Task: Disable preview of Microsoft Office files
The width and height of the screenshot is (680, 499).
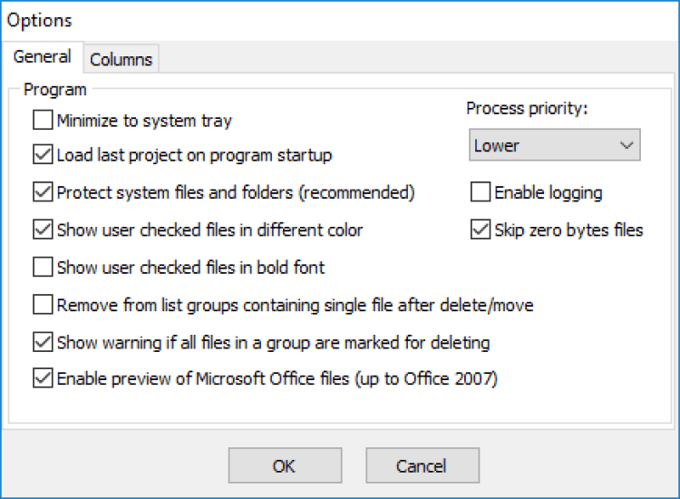Action: [43, 378]
